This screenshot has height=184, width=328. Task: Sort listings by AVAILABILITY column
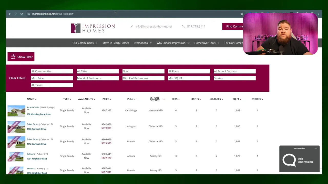87,99
